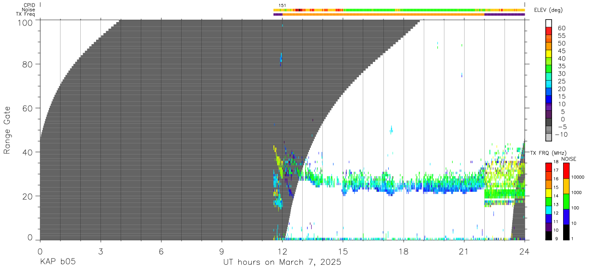Screen dimensions: 590x272
Task: Pick the red 55–60 ELEV color segment
Action: (550, 32)
